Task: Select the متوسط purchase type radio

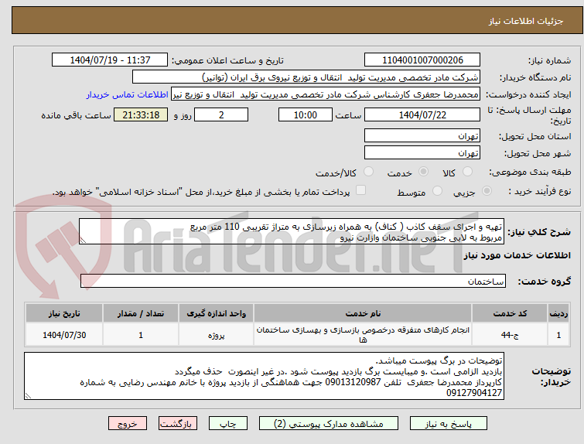Action: (437, 191)
